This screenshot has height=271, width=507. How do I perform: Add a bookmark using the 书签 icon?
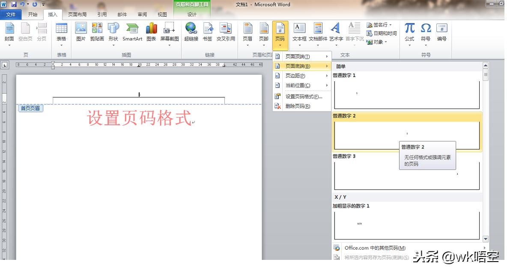208,32
